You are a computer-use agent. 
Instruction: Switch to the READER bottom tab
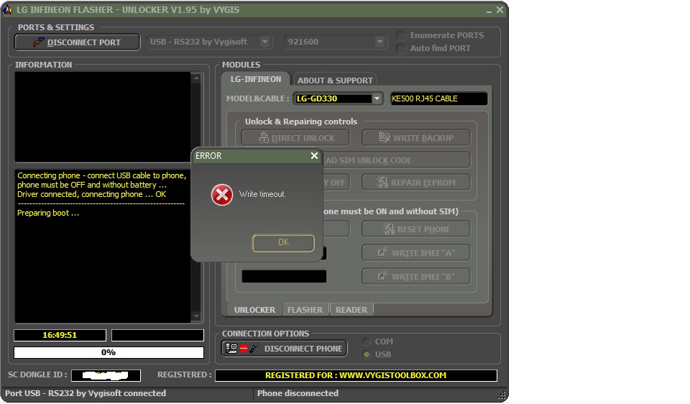coord(351,310)
